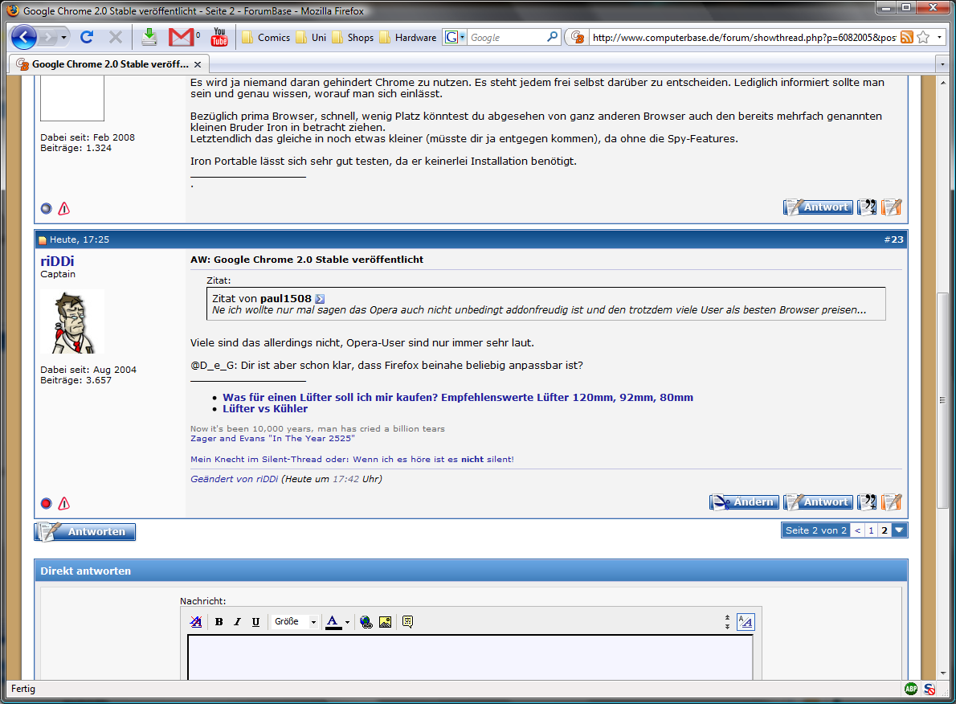Click Ändern to edit post #23
956x704 pixels.
point(744,502)
